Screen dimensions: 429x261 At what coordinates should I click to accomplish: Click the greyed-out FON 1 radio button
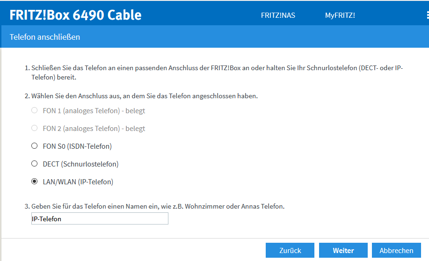[34, 110]
